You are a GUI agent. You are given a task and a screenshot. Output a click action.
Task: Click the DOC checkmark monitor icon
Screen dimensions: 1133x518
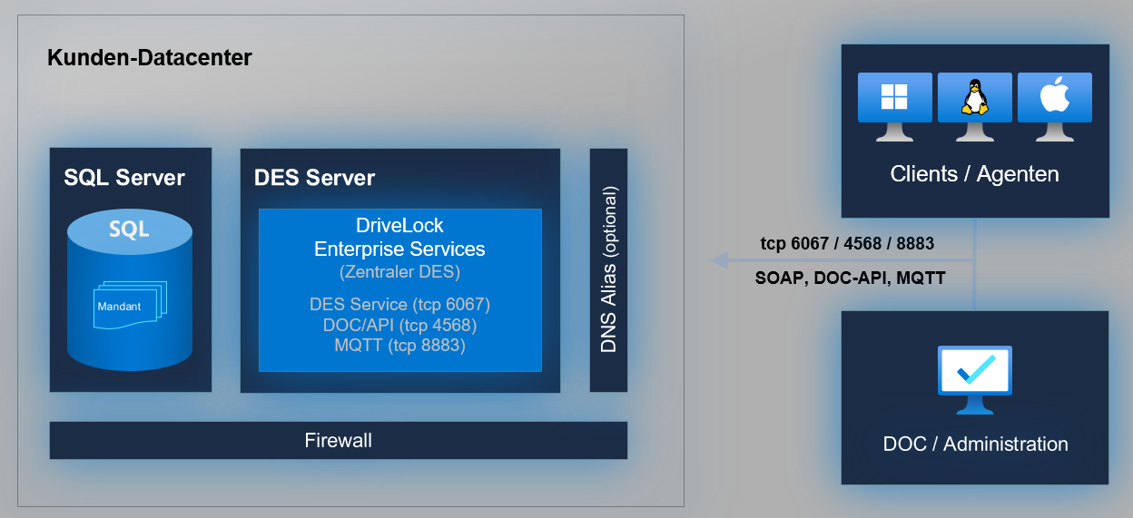974,376
